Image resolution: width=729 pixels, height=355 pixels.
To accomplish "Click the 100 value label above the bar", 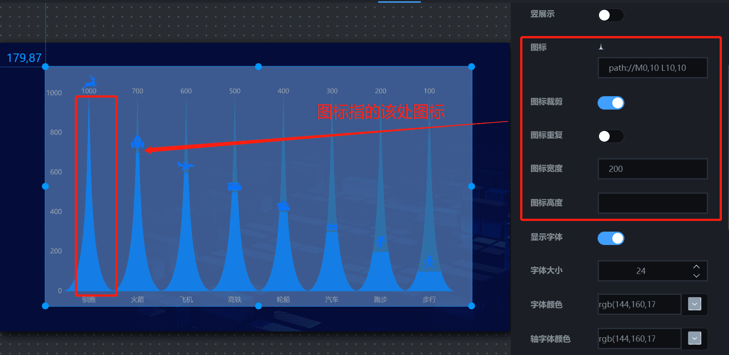I will pos(429,91).
